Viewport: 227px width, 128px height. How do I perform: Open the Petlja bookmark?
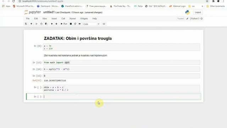(138, 6)
